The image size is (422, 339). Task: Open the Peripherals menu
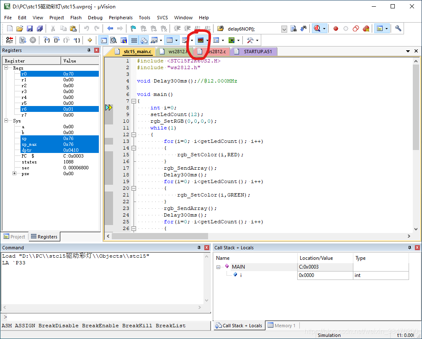(x=121, y=18)
